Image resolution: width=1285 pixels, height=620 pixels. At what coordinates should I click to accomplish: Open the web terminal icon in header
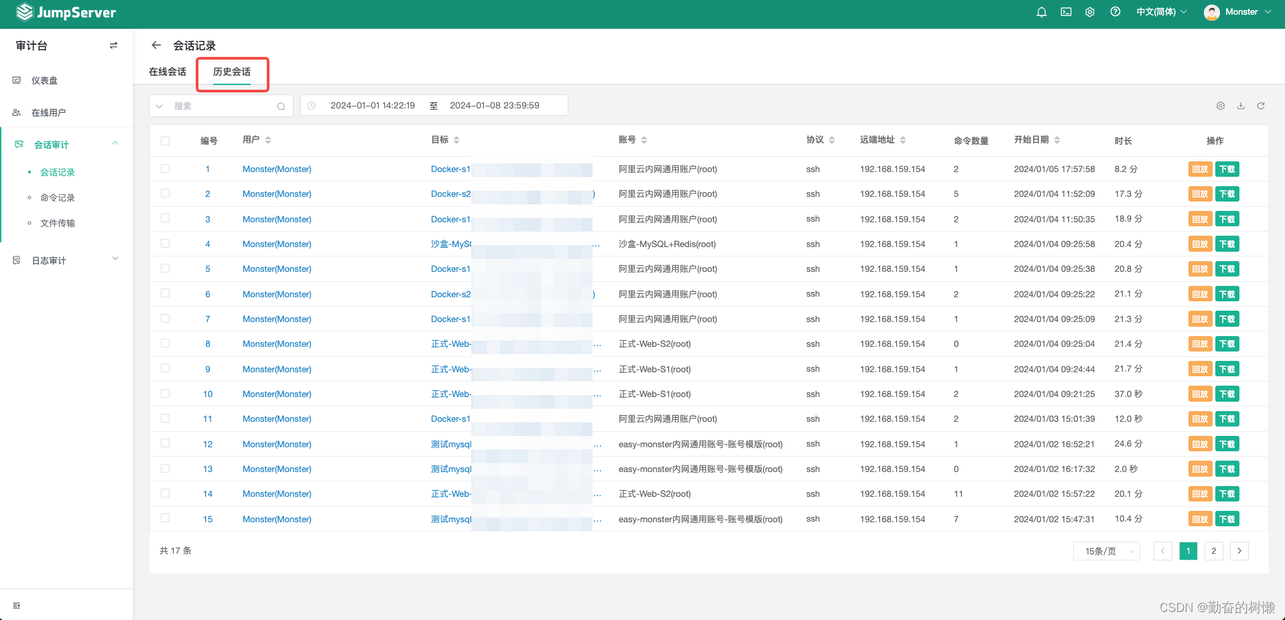(x=1066, y=12)
